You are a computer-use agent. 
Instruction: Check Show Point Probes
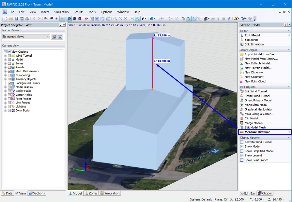[242, 160]
